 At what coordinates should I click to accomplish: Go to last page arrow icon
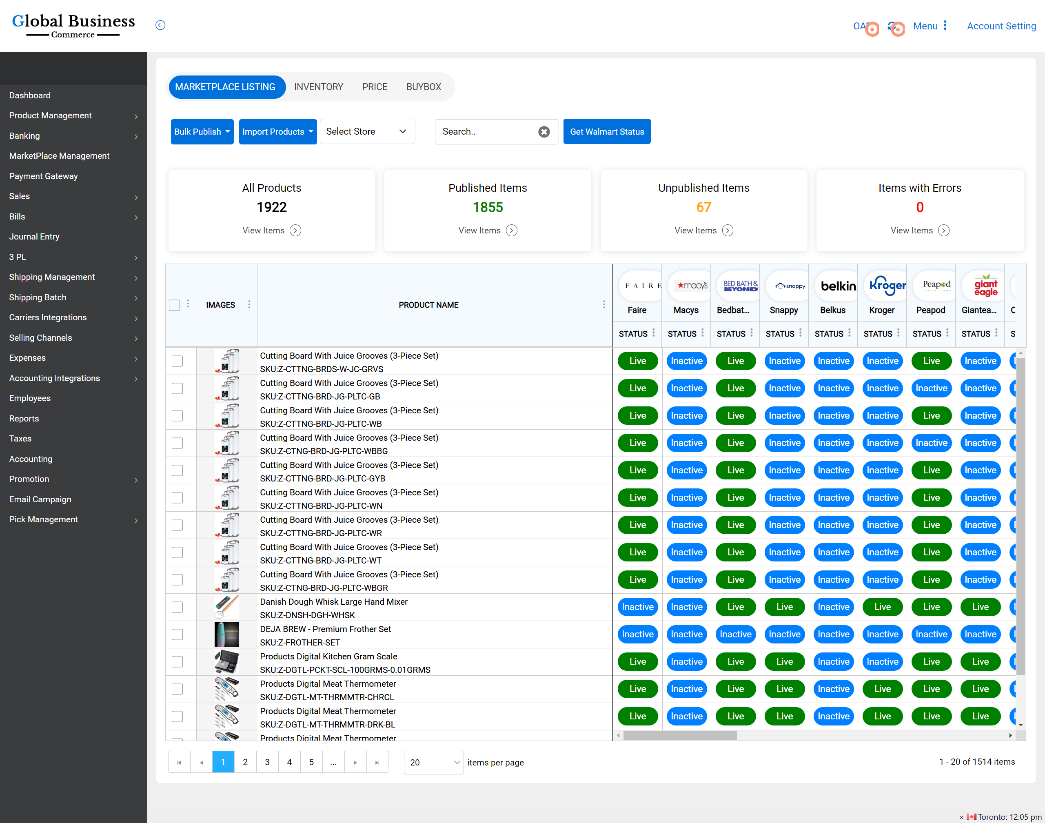(x=377, y=762)
